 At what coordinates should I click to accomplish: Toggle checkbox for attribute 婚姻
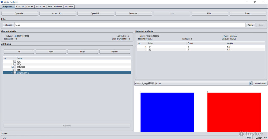(x=15, y=70)
